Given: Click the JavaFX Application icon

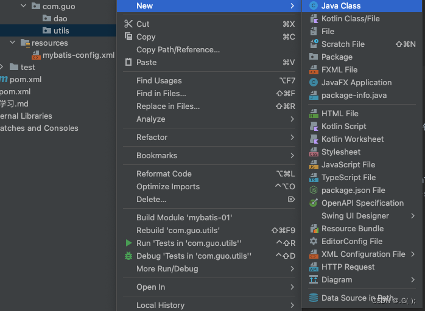Looking at the screenshot, I should 314,82.
